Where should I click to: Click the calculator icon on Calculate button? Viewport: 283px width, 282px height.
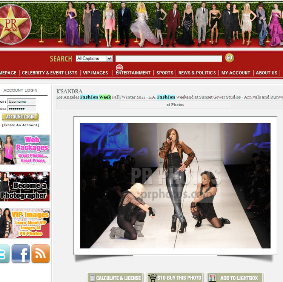pos(92,278)
